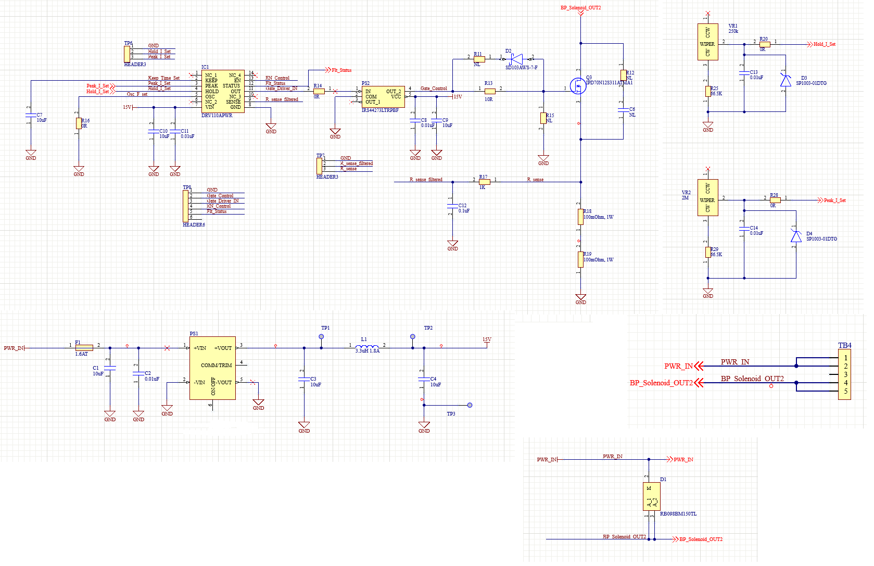Click the '1K' value under R17
Viewport: 874px width, 566px height.
click(482, 187)
